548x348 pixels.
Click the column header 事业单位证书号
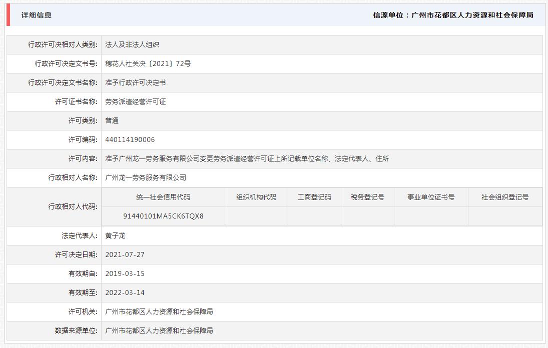[431, 197]
